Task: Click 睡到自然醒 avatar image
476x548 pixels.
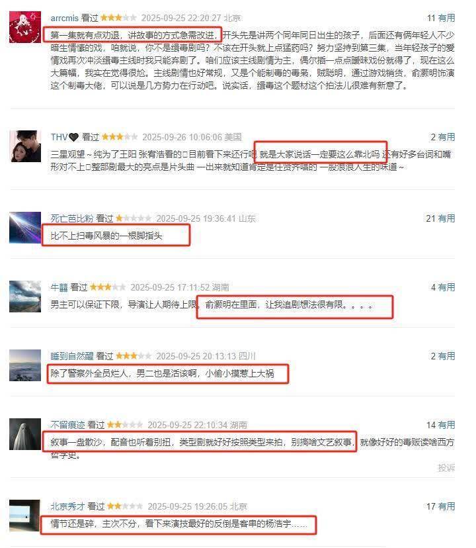Action: 25,365
